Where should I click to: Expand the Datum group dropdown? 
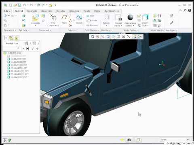tap(72, 30)
